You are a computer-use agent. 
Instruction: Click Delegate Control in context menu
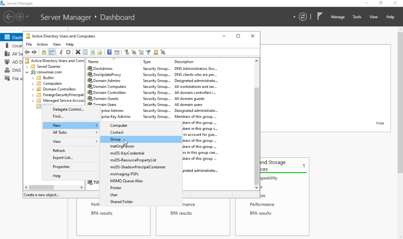[68, 109]
